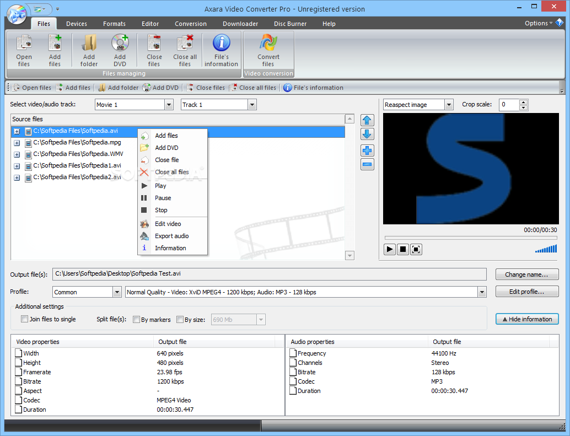Expand Softpedia2.avi tree node
570x436 pixels.
pyautogui.click(x=17, y=177)
